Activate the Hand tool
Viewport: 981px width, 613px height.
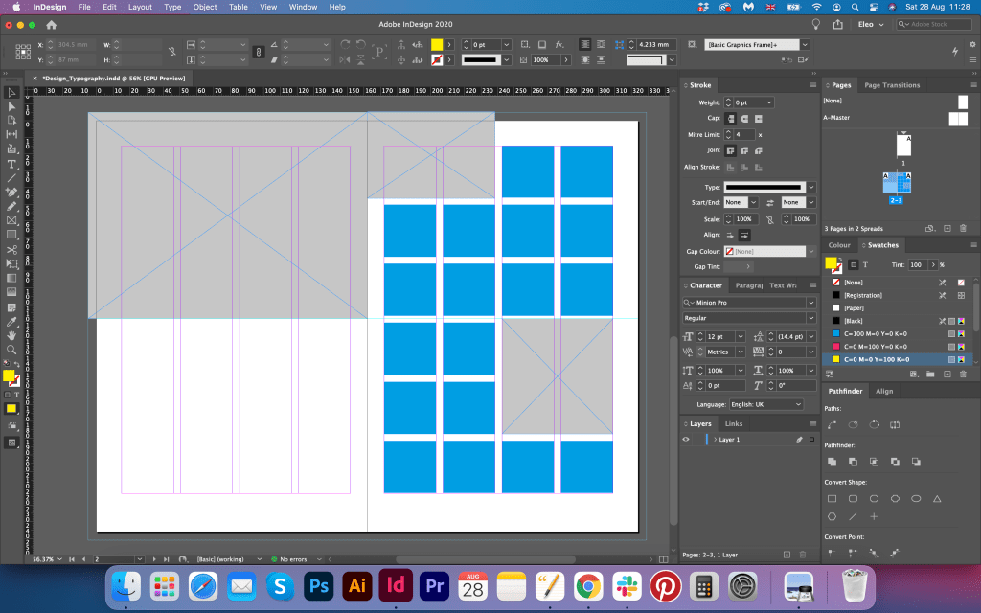tap(12, 336)
